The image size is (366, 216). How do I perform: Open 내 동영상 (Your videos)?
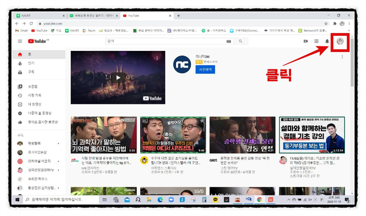point(39,104)
